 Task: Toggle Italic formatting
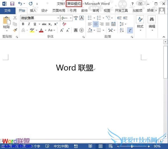[29, 24]
